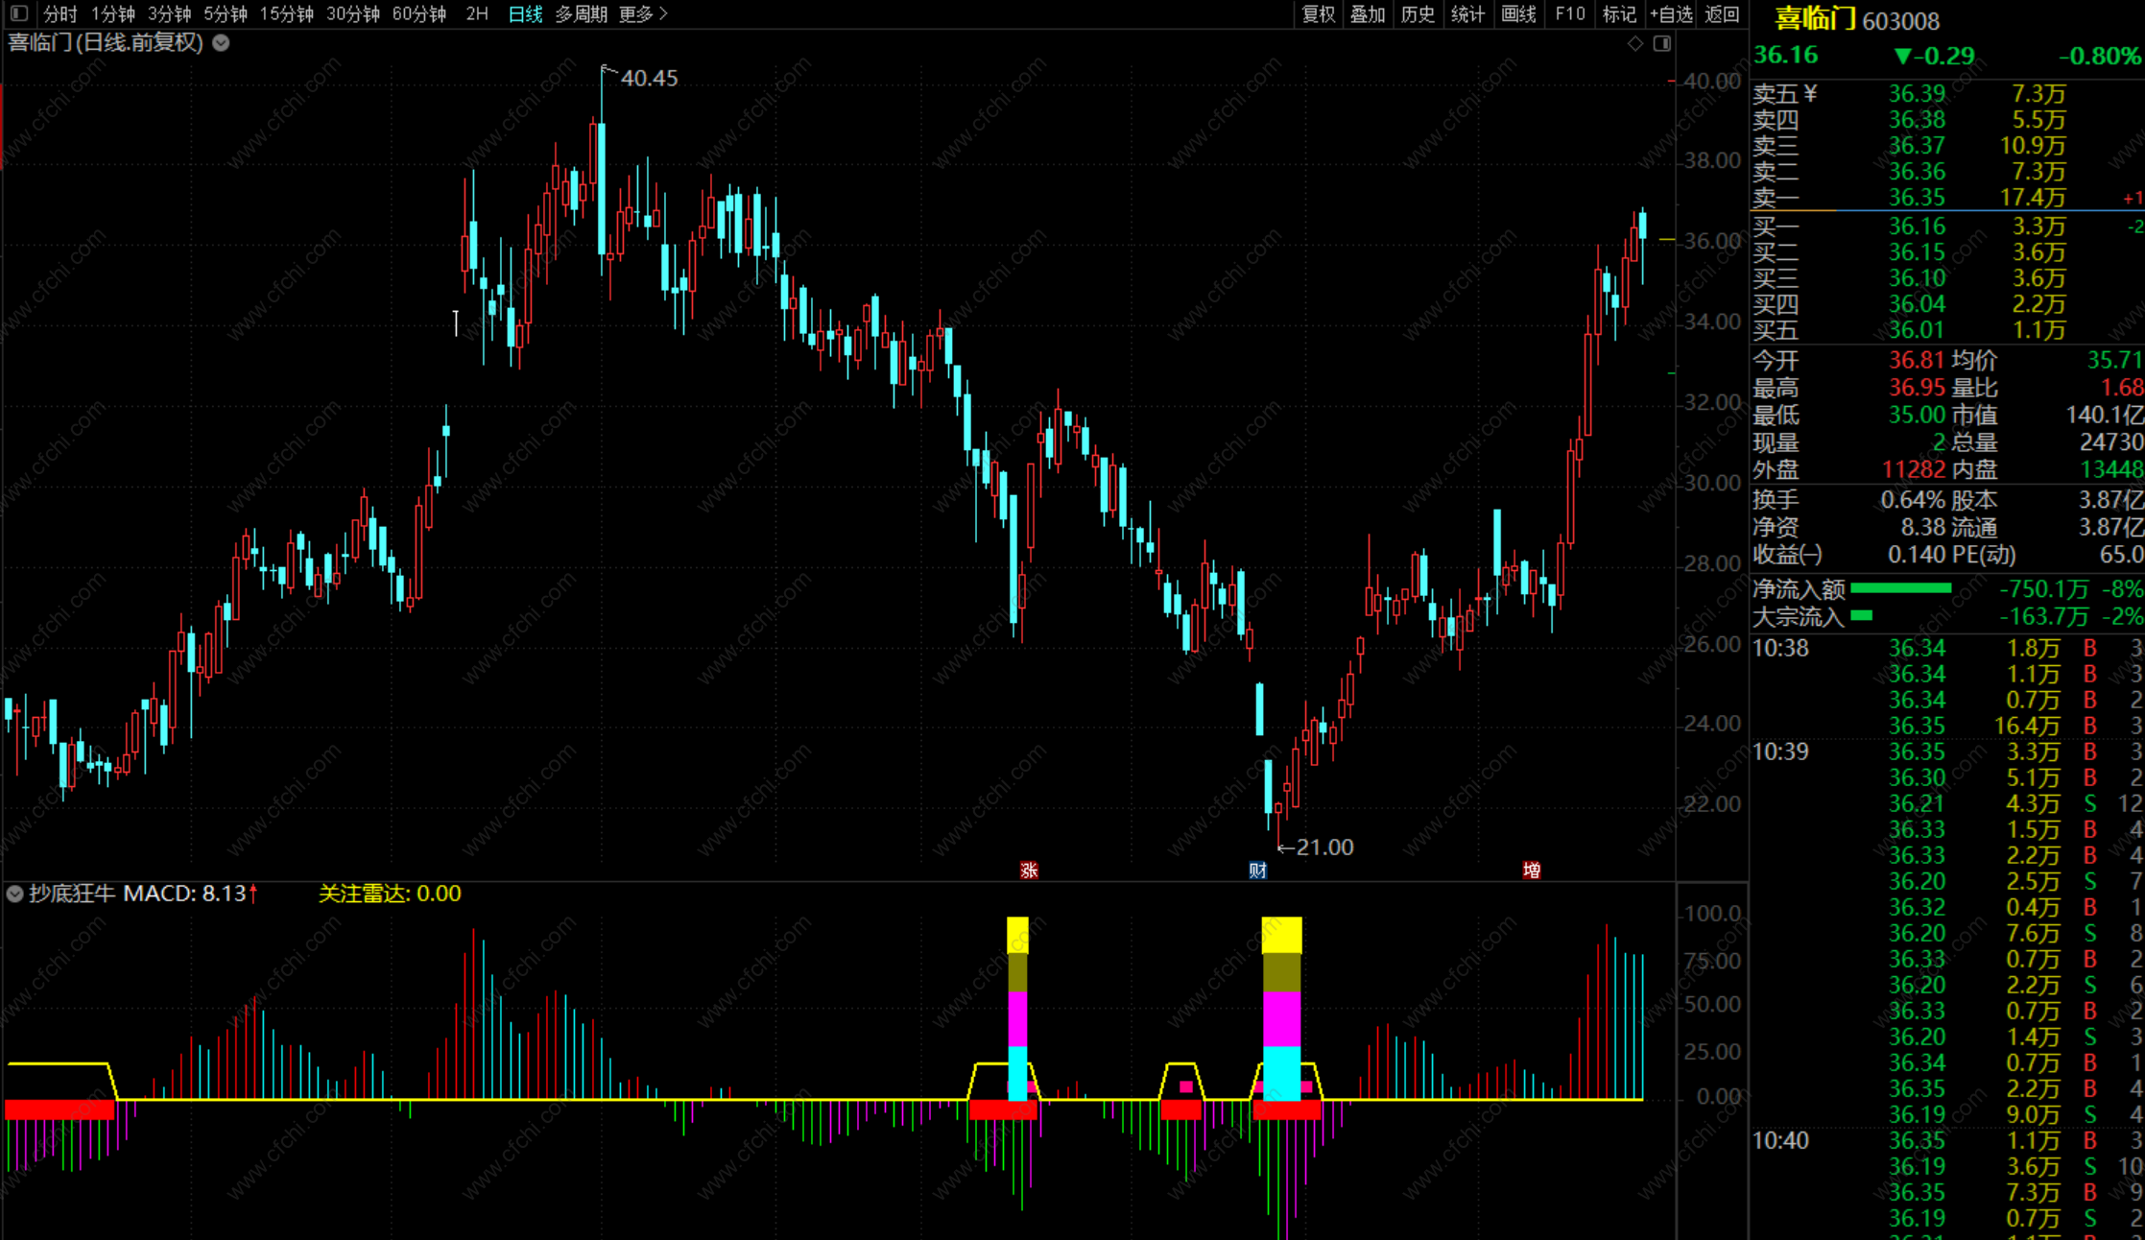The width and height of the screenshot is (2145, 1240).
Task: Toggle the right side panel icon
Action: 1662,43
